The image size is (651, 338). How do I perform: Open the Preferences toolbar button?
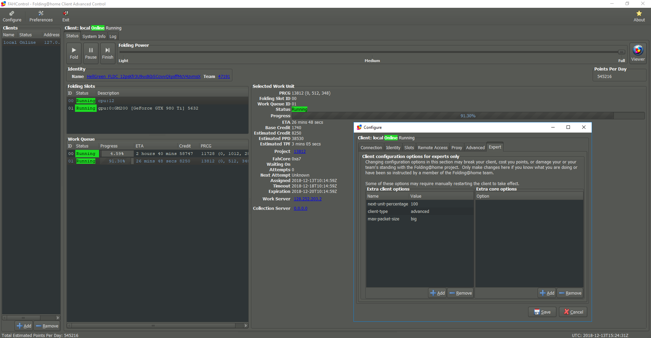tap(41, 16)
